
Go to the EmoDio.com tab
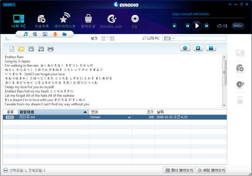(111, 21)
